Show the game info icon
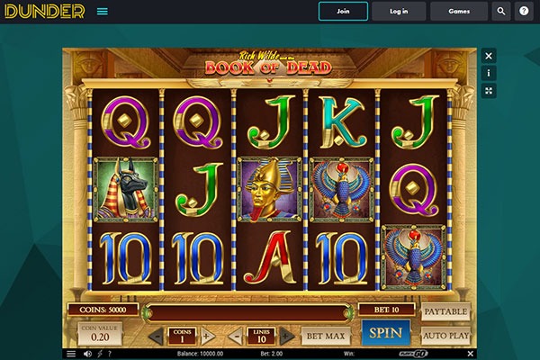The image size is (540, 360). pyautogui.click(x=489, y=73)
